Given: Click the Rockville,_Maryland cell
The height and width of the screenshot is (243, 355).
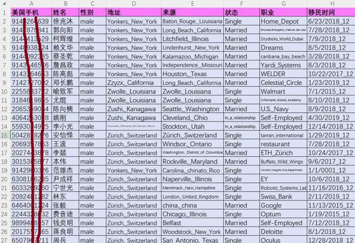Looking at the screenshot, I should pyautogui.click(x=192, y=162).
